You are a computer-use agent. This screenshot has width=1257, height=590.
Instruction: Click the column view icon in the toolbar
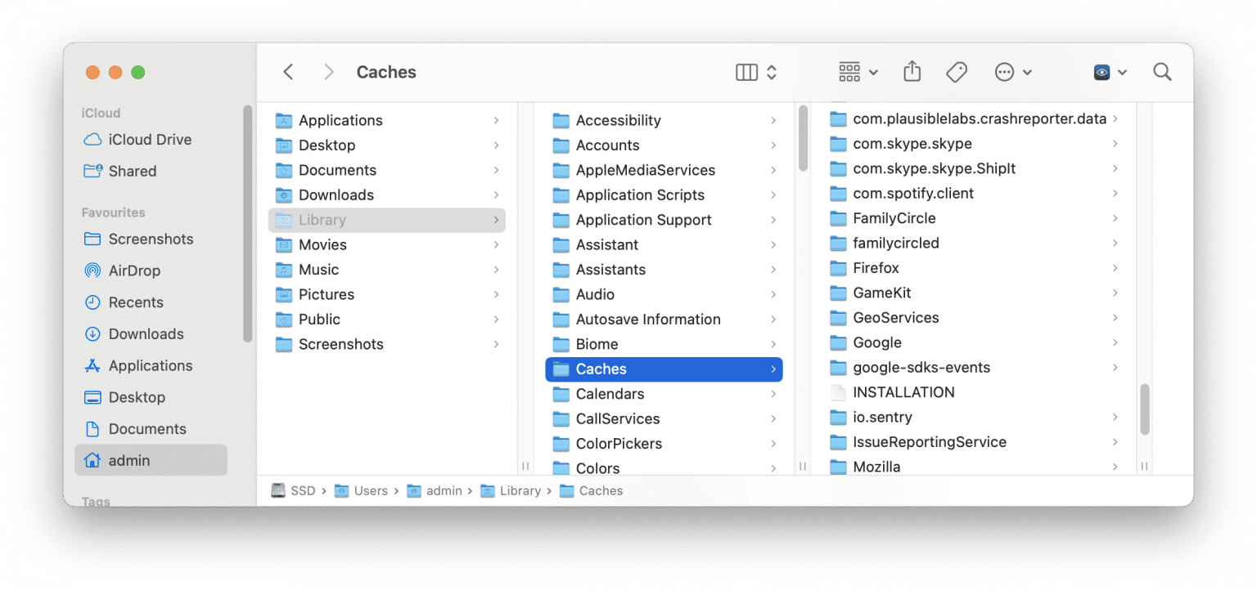(x=746, y=72)
